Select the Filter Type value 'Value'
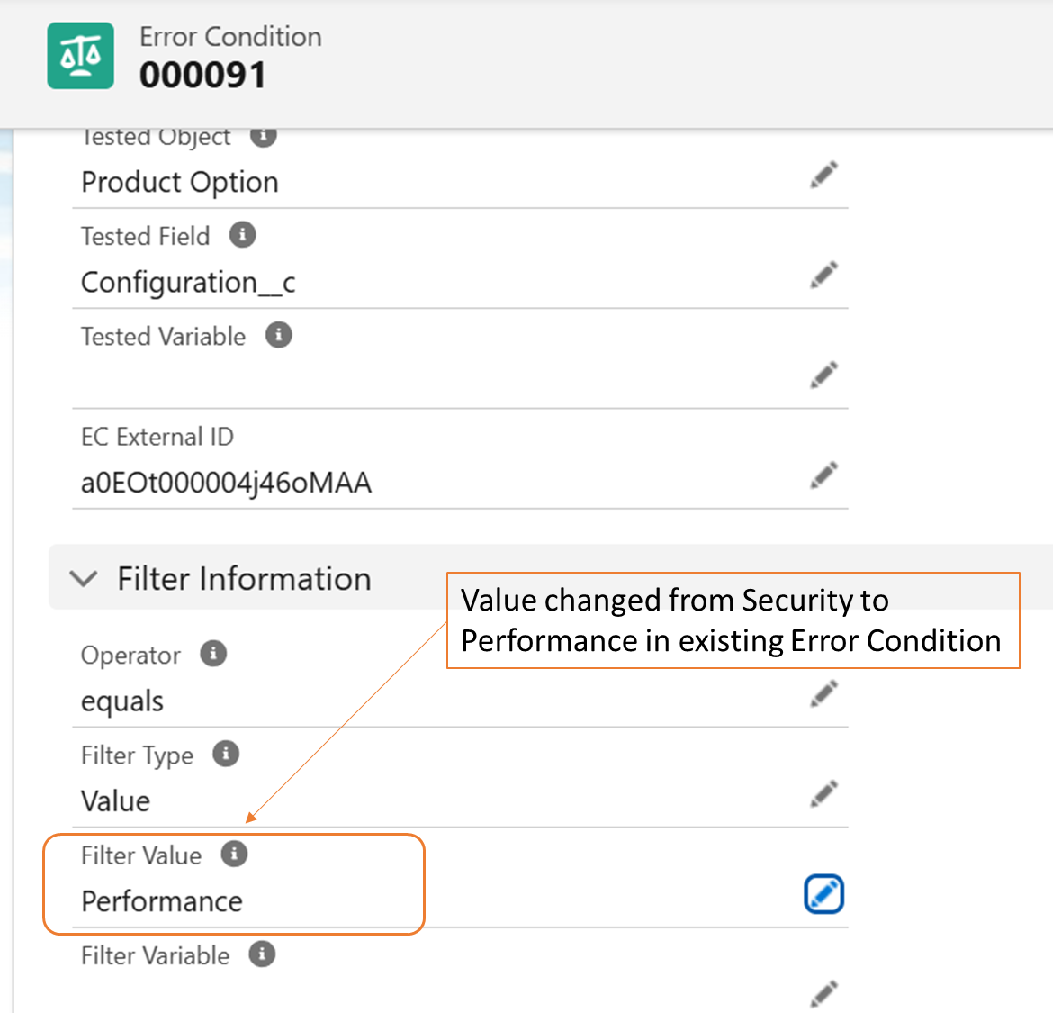Viewport: 1053px width, 1013px height. pyautogui.click(x=115, y=801)
